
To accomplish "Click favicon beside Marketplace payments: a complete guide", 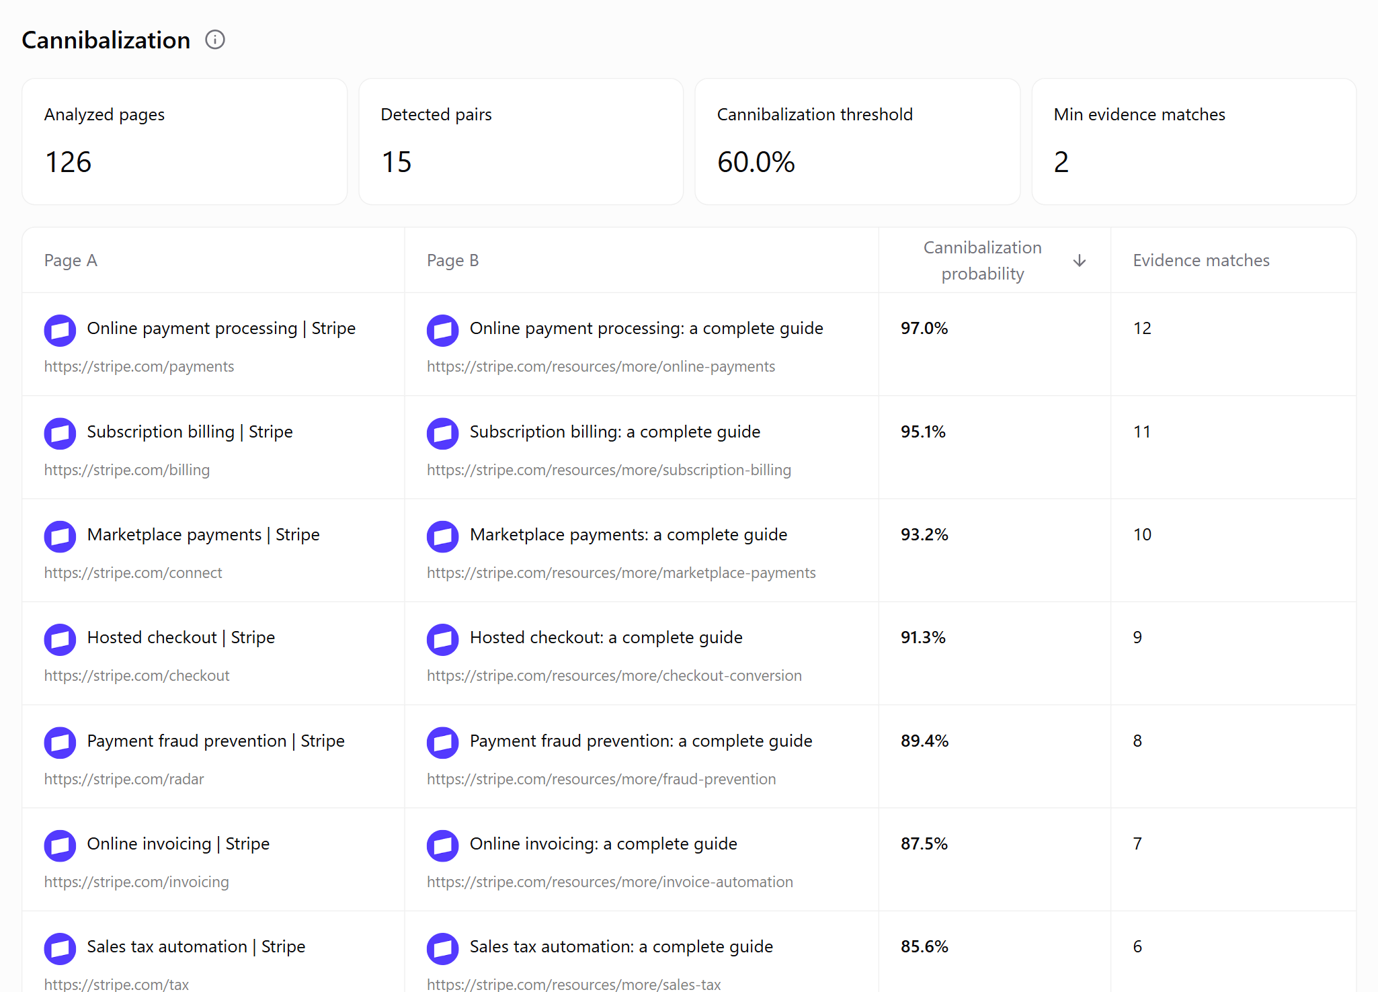I will point(442,537).
